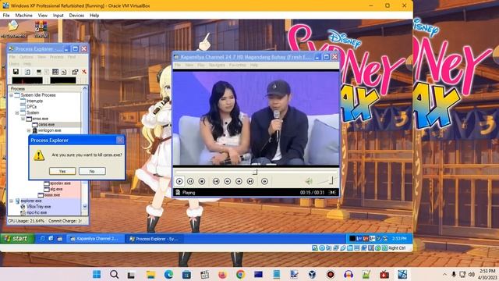Collapse the smss.exe tree node
499x281 pixels.
(23, 119)
